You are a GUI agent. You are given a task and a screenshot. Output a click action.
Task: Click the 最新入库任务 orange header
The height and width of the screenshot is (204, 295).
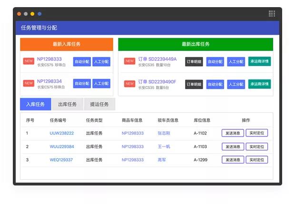(67, 44)
